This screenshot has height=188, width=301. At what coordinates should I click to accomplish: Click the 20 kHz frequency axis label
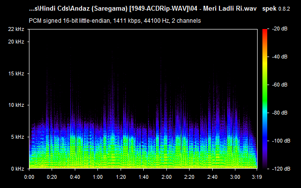[16, 42]
